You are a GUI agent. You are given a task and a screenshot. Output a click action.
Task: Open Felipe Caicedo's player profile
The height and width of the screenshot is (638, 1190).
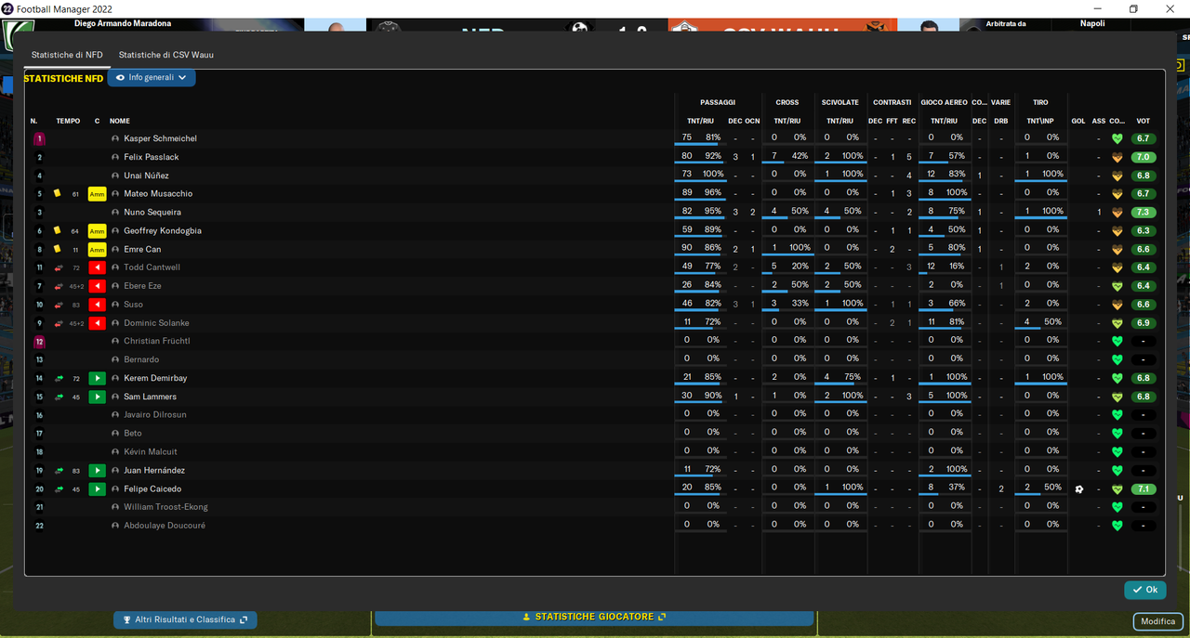[152, 488]
